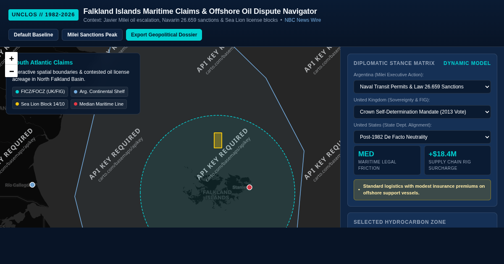The image size is (504, 264).
Task: Click the Median Maritime Line legend chip
Action: click(x=99, y=104)
